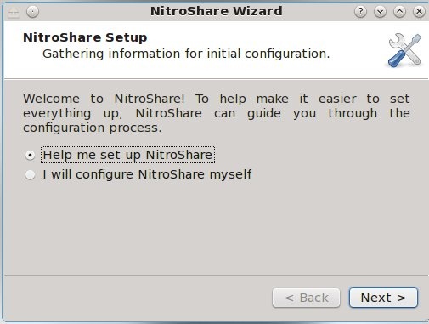Click the round pin button in the title bar
This screenshot has height=324, width=429.
[32, 12]
